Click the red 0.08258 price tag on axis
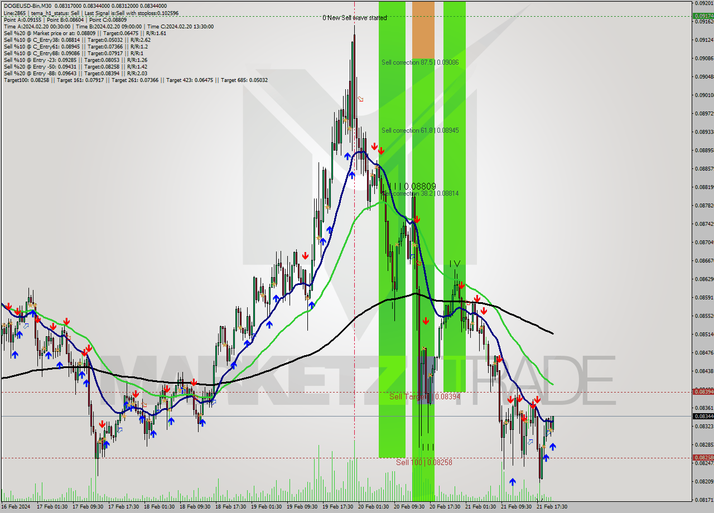 coord(703,458)
